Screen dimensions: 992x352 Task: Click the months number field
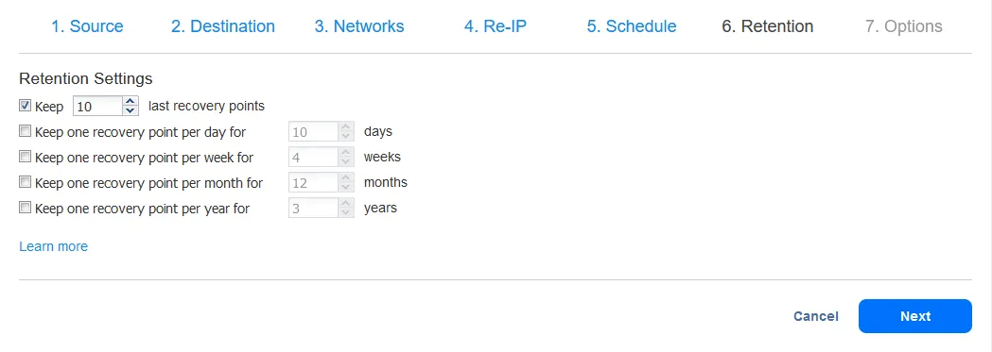(x=314, y=183)
